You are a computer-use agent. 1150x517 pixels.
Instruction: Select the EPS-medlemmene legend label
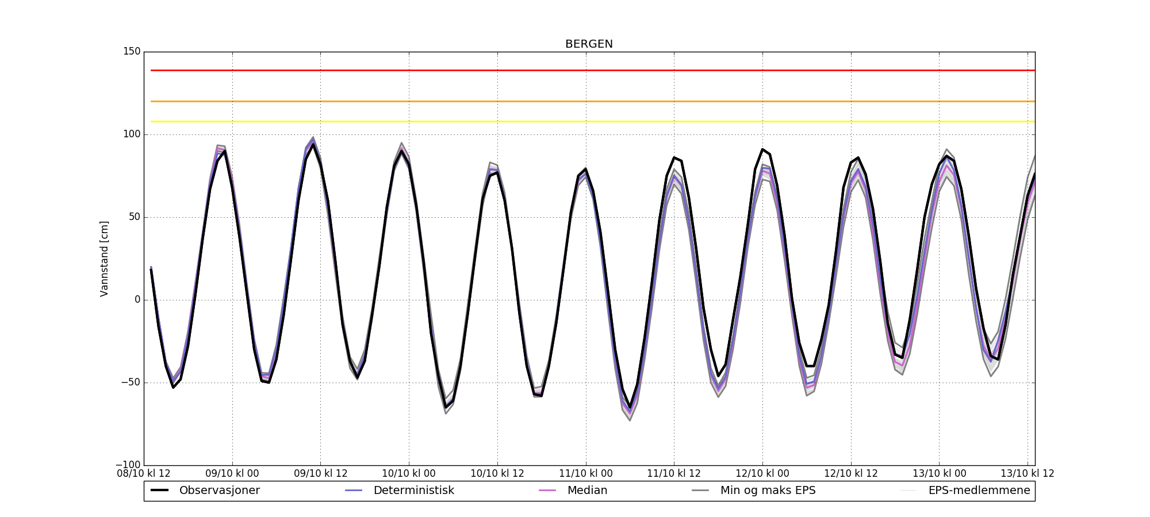coord(979,491)
